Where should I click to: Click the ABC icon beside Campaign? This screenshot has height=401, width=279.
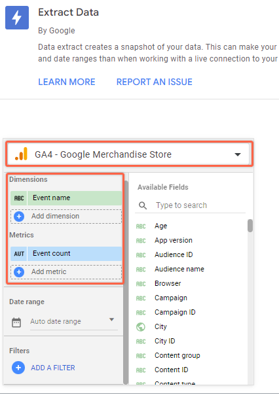pyautogui.click(x=141, y=298)
